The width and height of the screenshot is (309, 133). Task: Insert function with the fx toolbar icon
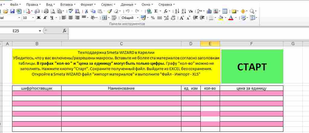click(166, 11)
